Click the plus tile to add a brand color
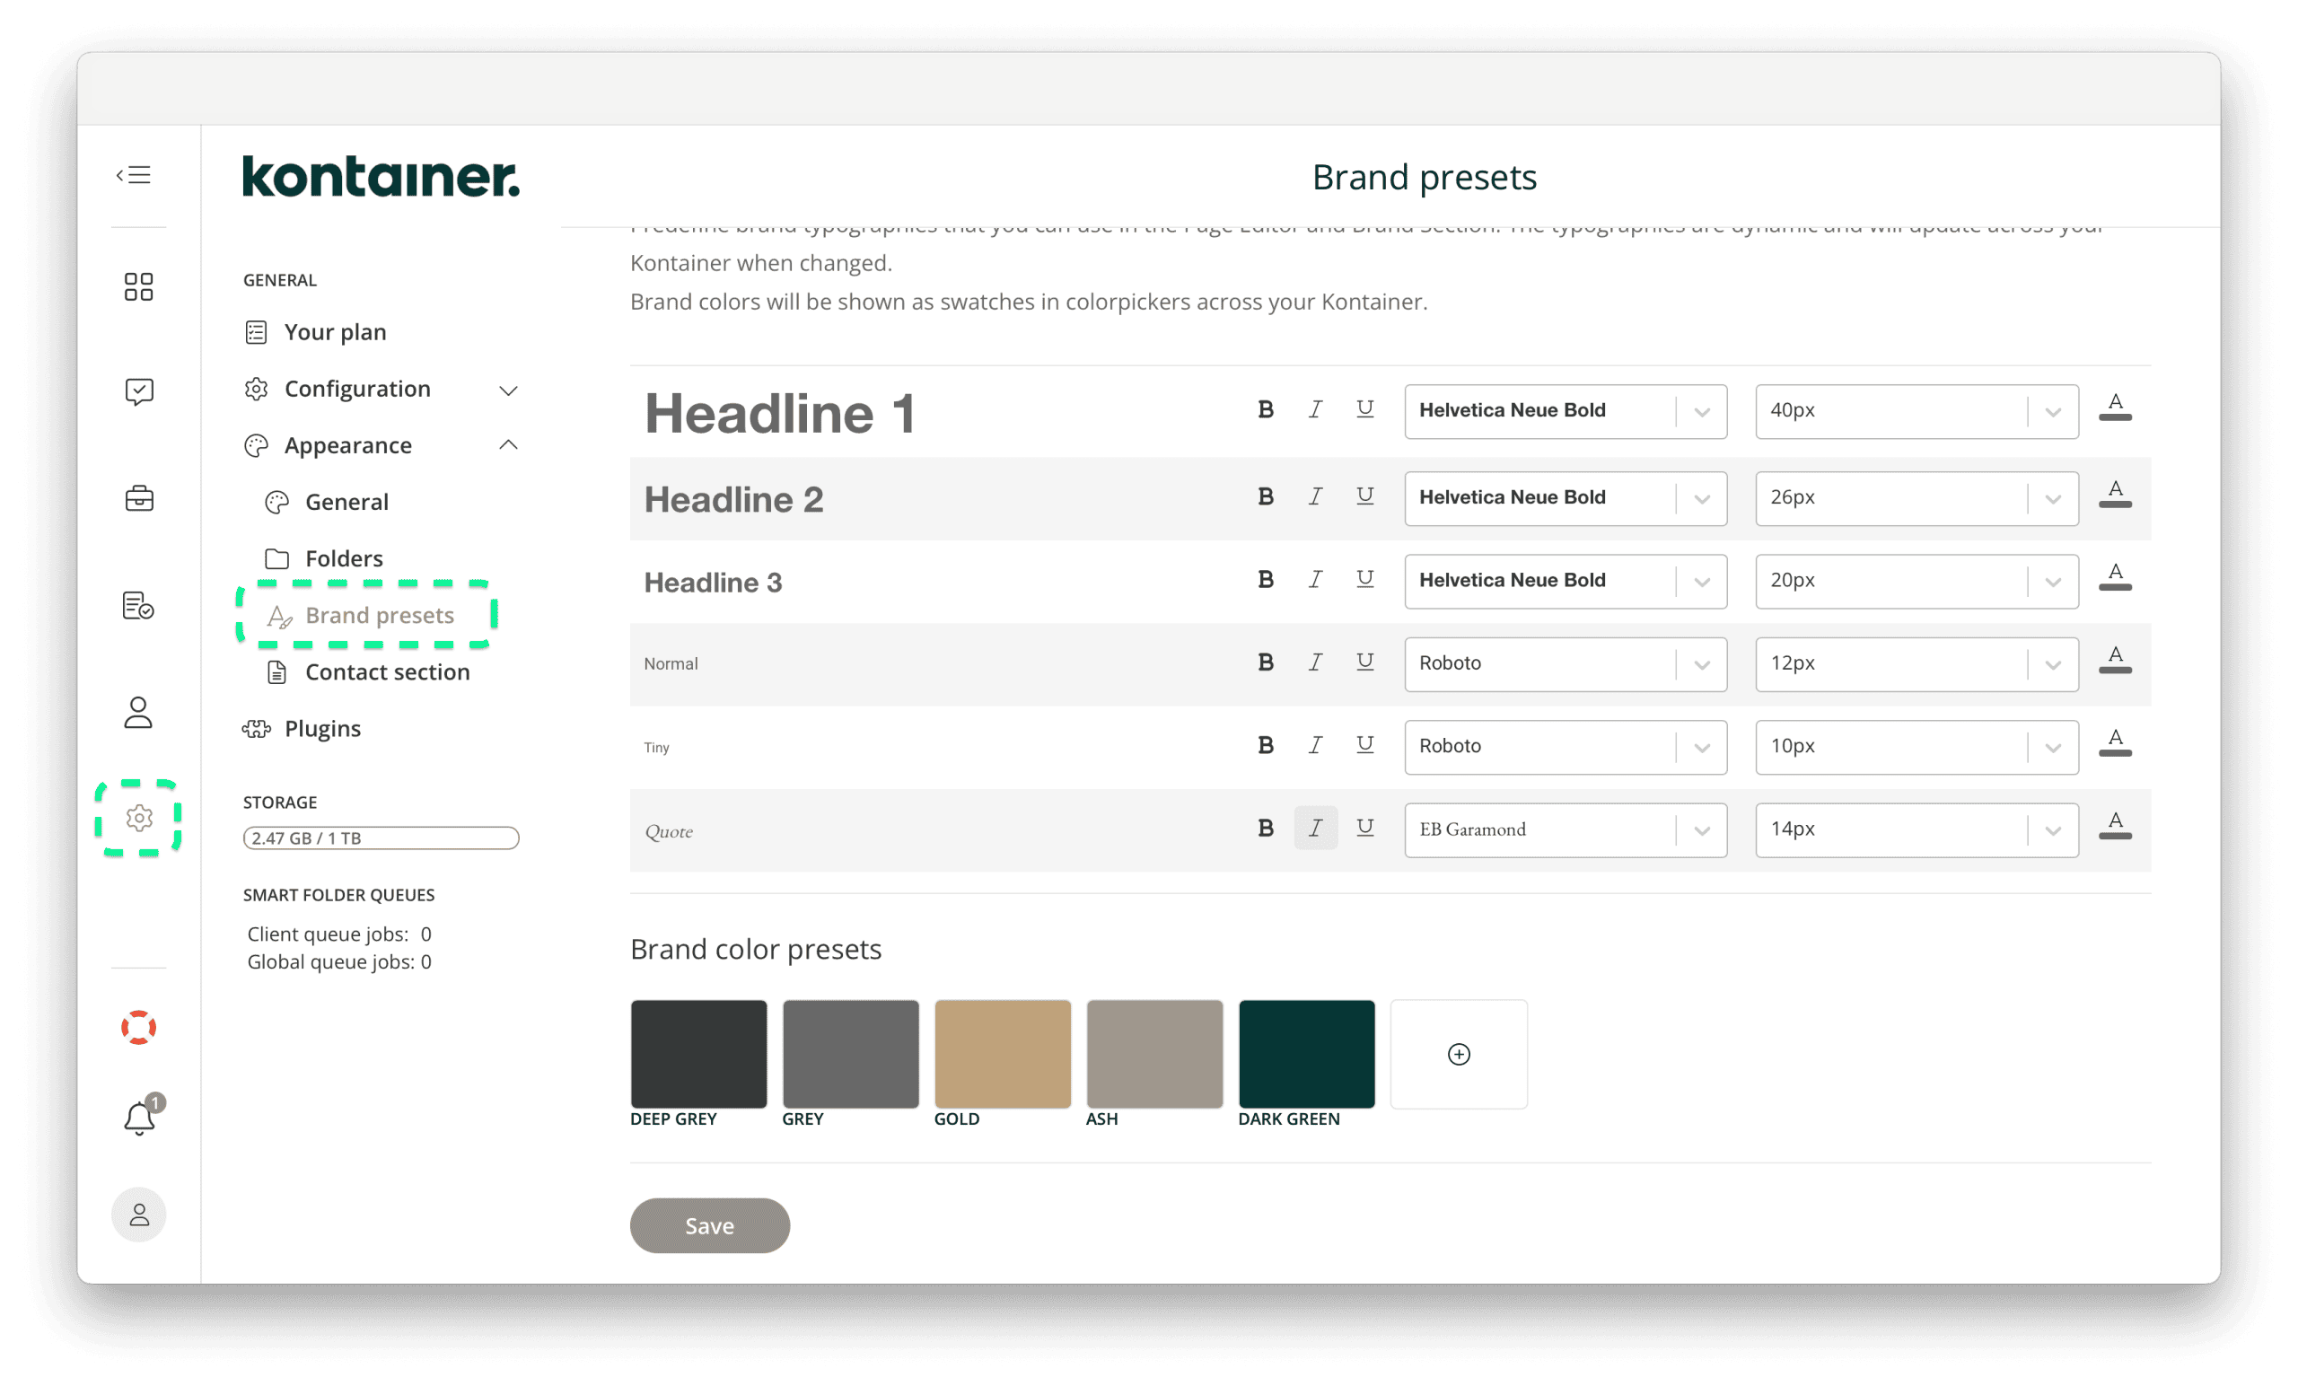Screen dimensions: 2298x1386 (1458, 1054)
